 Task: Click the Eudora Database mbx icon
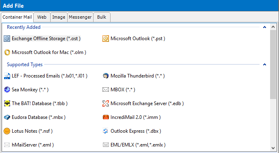[7, 117]
